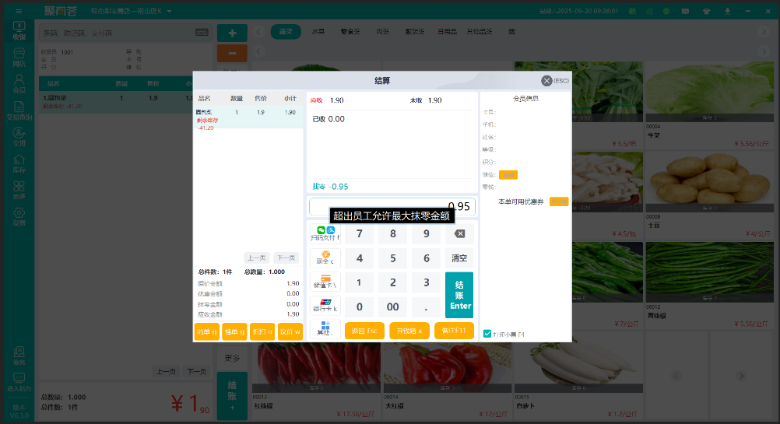Click the 折扣 o discount button
This screenshot has width=780, height=424.
[262, 331]
